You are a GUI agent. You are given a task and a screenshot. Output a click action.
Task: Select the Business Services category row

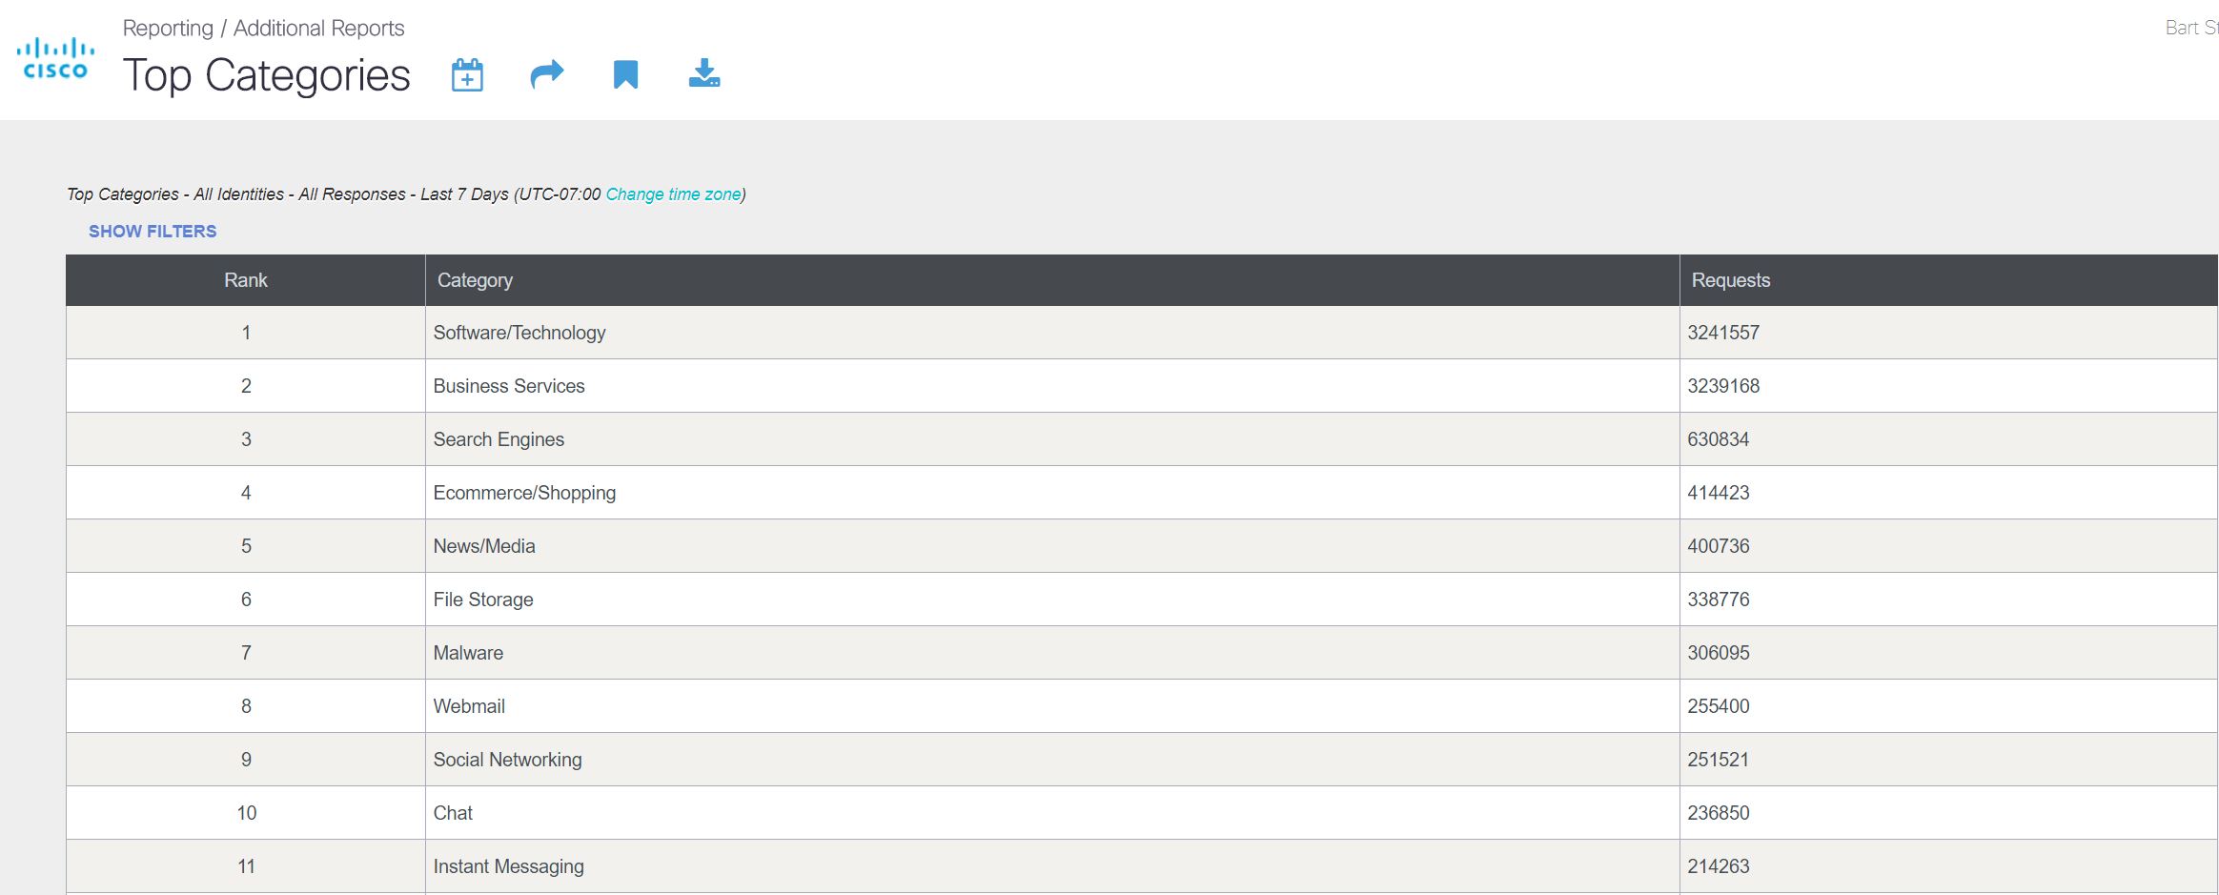pos(509,386)
